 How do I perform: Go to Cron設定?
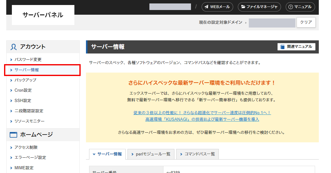pos(23,90)
